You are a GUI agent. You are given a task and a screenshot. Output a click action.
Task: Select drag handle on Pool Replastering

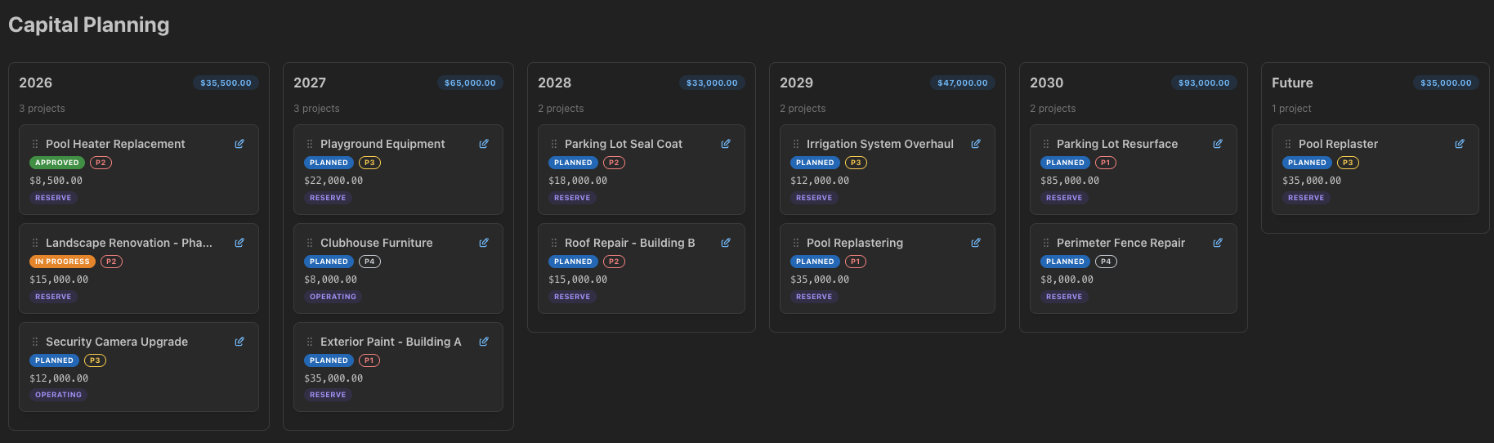[x=796, y=243]
